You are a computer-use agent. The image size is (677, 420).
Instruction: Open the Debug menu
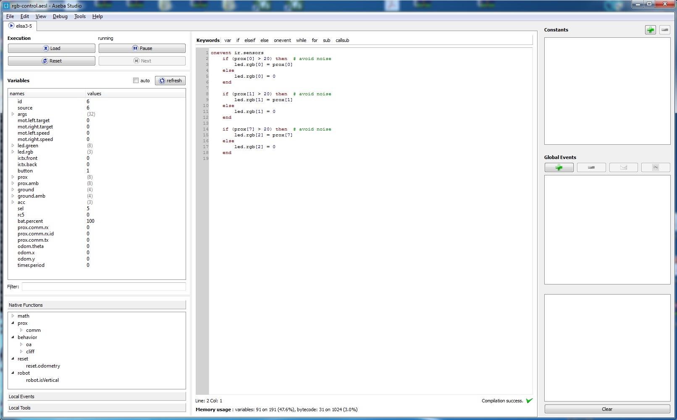point(60,16)
